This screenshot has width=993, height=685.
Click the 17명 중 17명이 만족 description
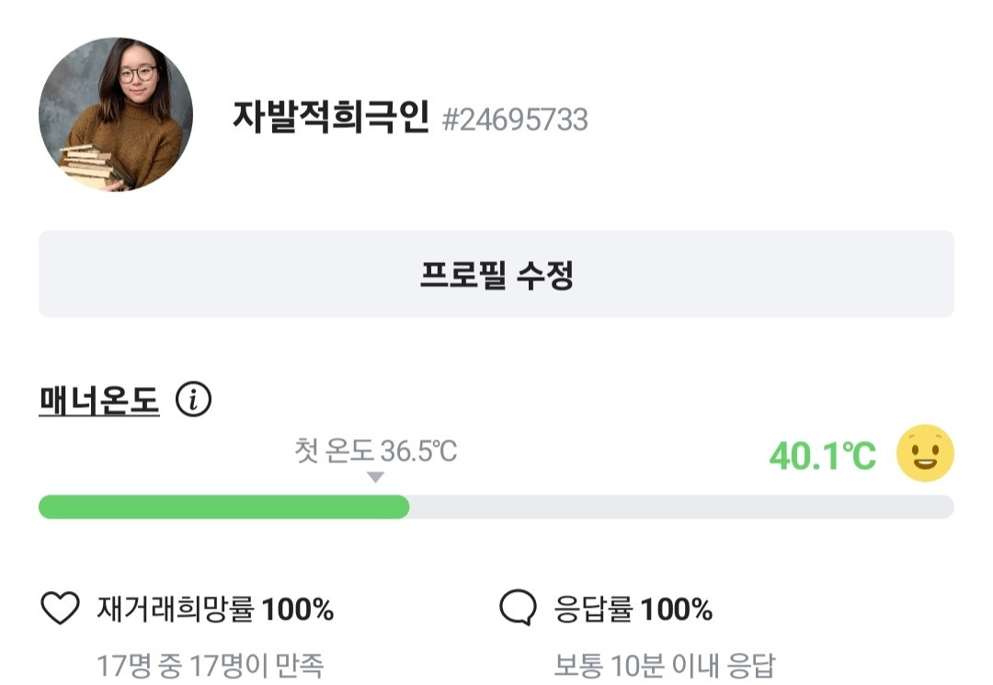tap(210, 664)
